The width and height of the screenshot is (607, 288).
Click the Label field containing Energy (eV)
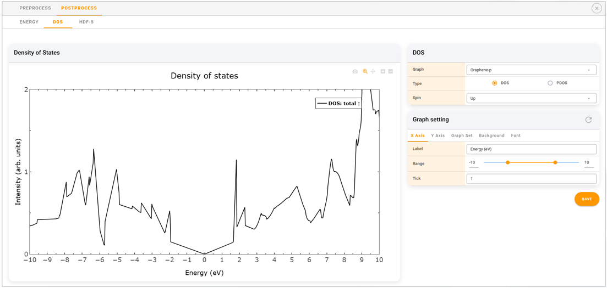[x=531, y=149]
